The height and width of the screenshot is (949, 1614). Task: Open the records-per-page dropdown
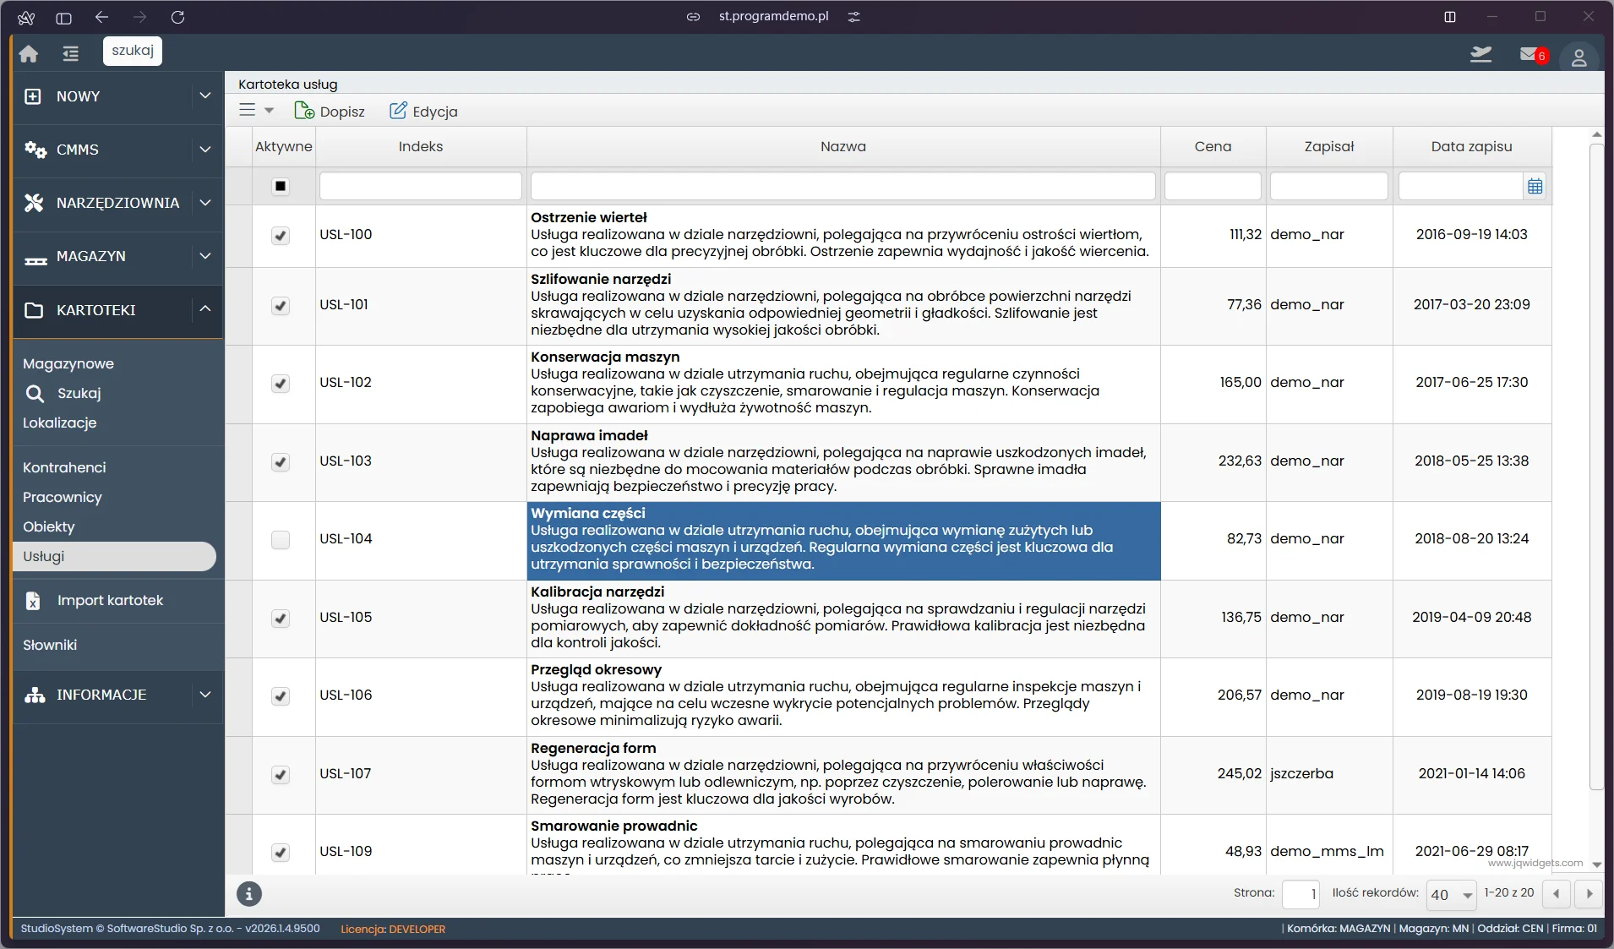[1452, 894]
